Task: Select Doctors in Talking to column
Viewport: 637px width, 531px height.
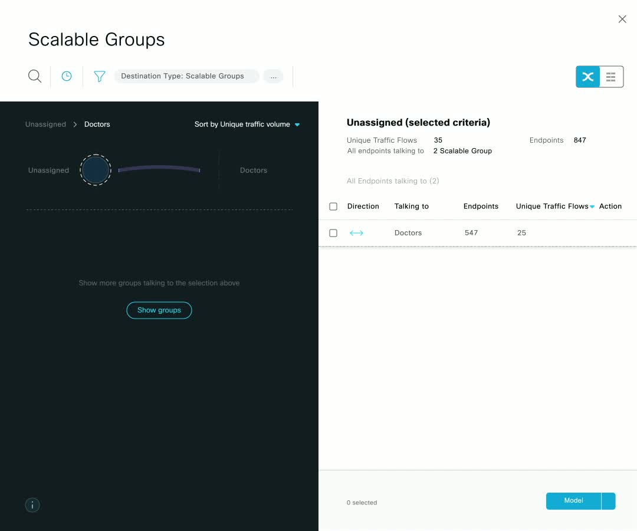Action: tap(408, 233)
